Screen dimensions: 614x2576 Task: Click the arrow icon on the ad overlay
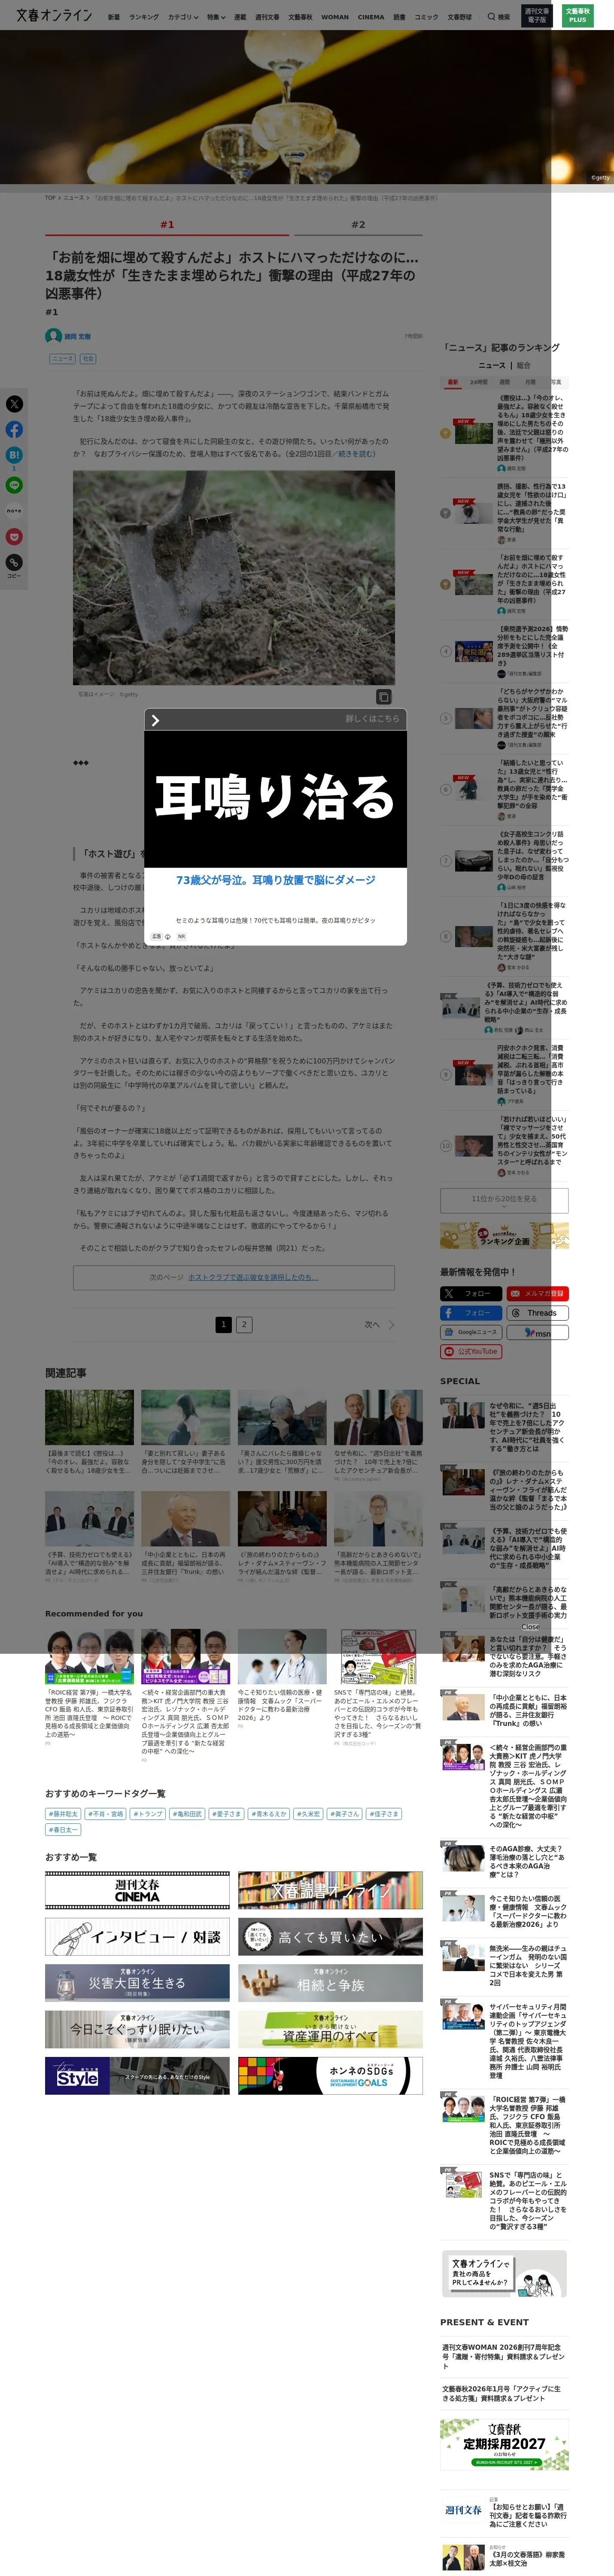[155, 720]
